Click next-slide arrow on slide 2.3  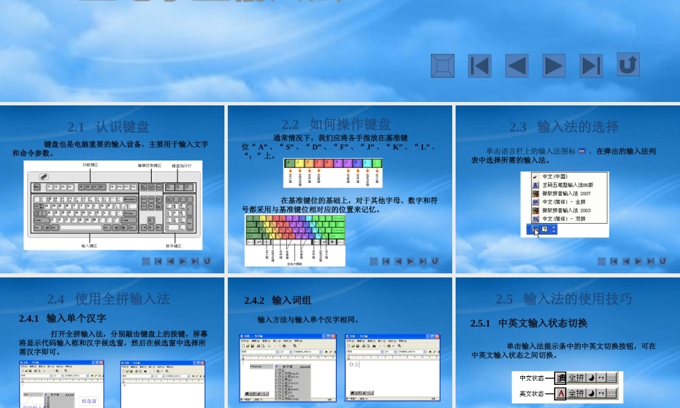(x=638, y=261)
